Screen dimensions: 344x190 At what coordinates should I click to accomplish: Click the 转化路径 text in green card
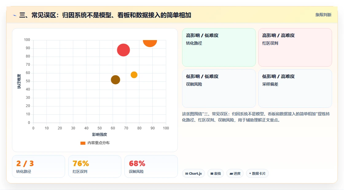[194, 43]
